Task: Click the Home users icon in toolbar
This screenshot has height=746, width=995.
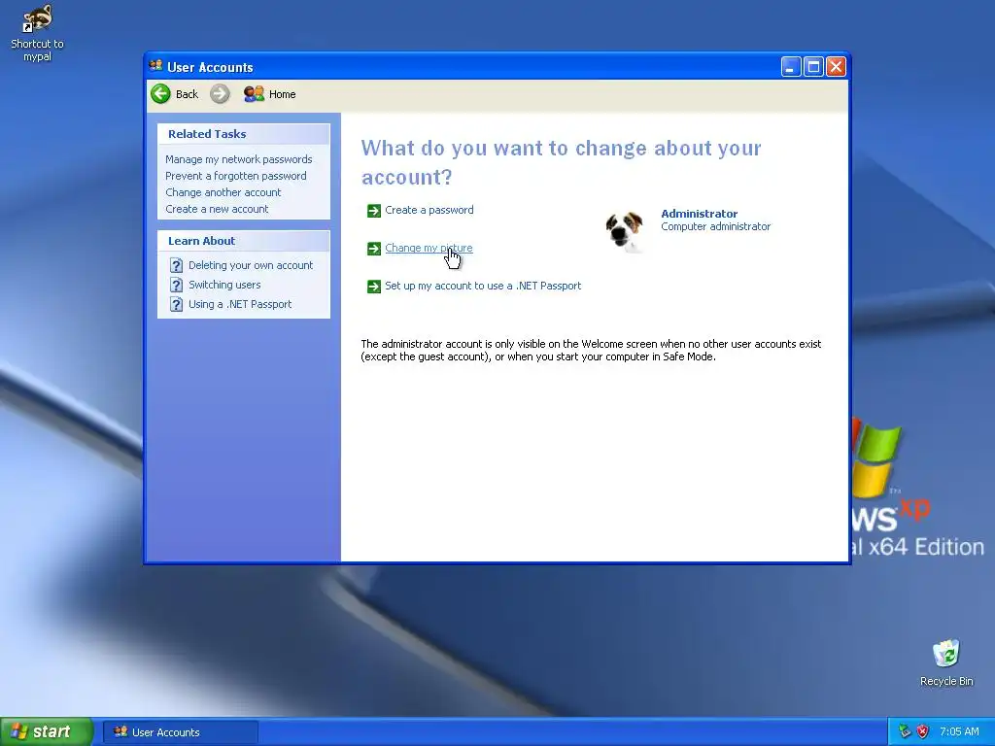Action: (254, 94)
